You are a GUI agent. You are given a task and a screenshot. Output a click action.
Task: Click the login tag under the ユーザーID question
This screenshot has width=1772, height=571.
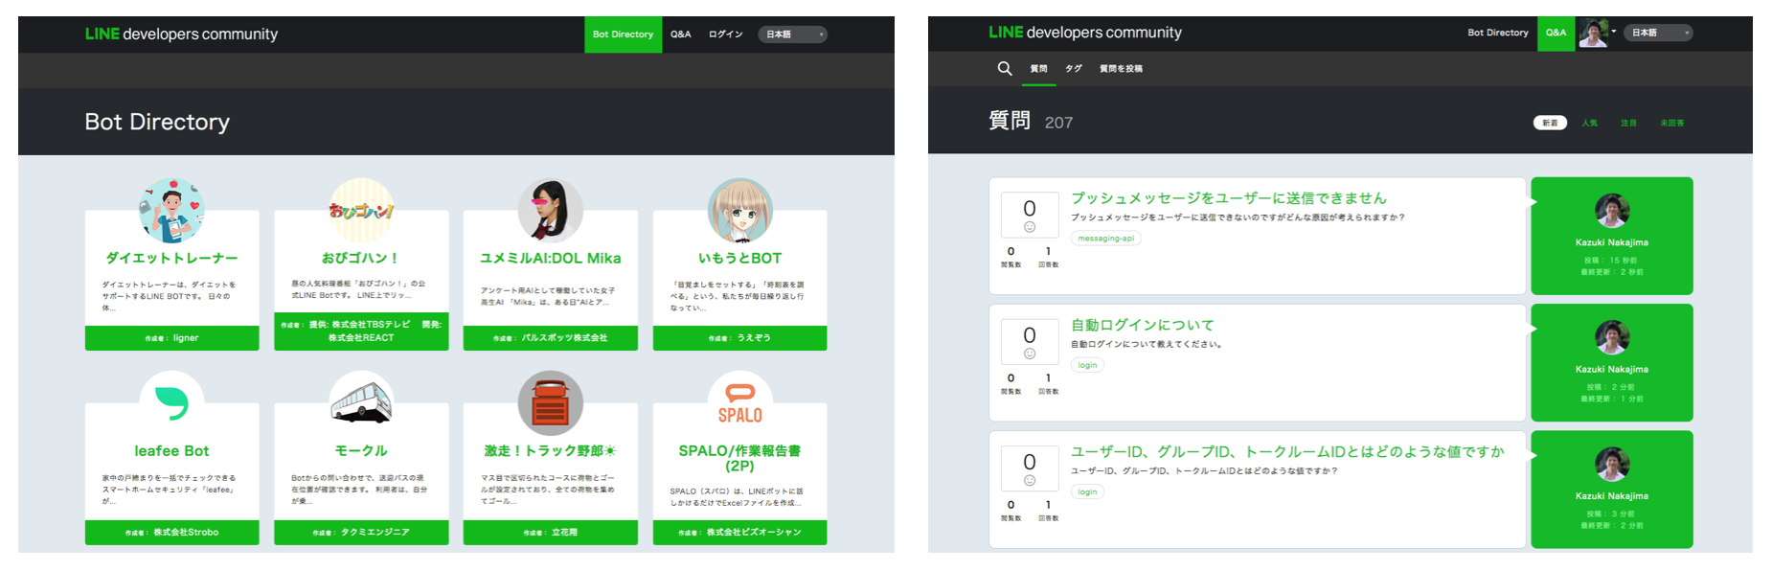tap(1087, 491)
